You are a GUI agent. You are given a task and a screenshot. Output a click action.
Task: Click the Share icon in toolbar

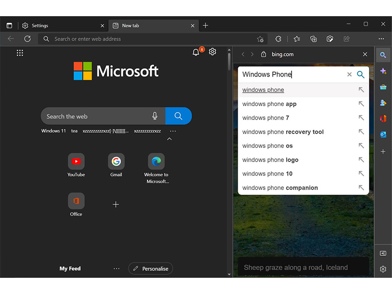pos(346,39)
